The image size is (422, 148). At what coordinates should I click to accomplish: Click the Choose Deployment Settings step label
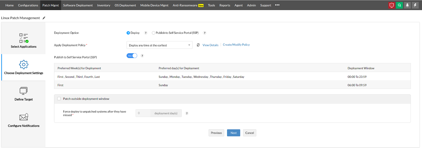(x=23, y=73)
